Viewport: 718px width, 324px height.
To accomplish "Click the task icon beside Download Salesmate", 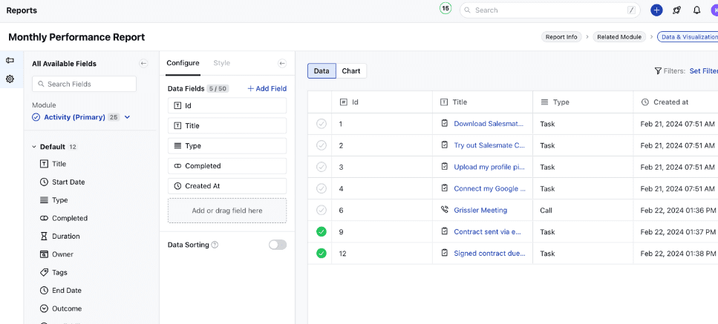I will point(444,123).
